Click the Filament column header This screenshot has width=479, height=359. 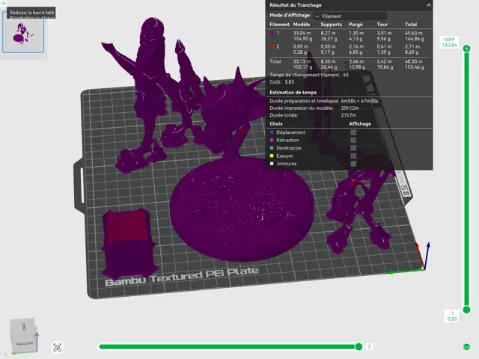click(x=279, y=25)
